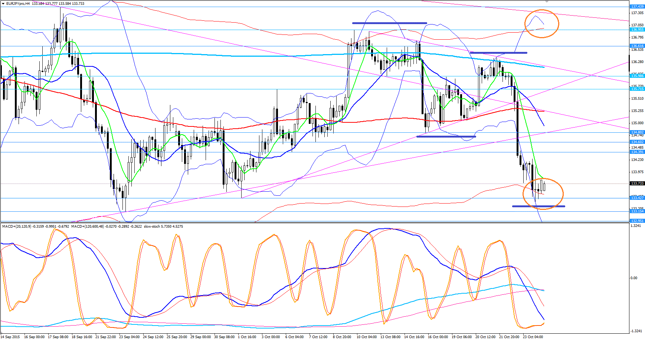Image resolution: width=645 pixels, height=340 pixels.
Task: Click the 23 Oct 04:00 time label
Action: 533,337
